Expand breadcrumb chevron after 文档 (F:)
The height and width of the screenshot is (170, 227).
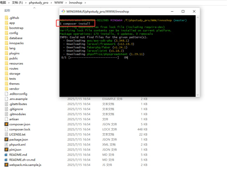(26, 3)
